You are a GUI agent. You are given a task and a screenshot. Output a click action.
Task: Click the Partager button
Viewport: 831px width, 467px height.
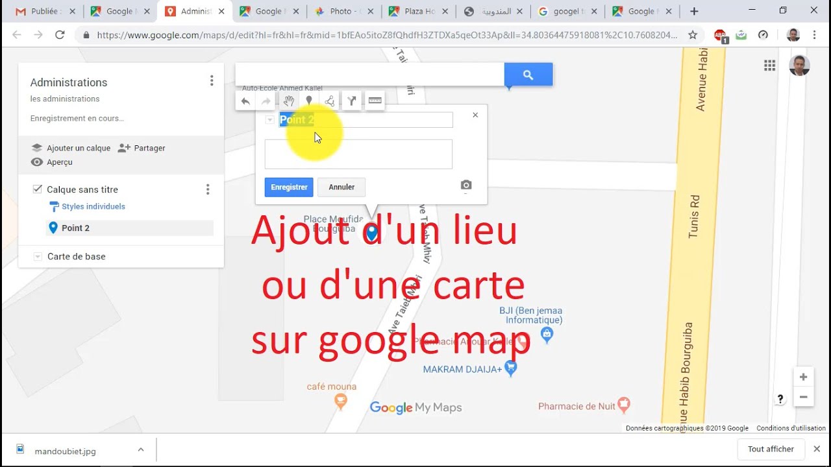coord(142,148)
